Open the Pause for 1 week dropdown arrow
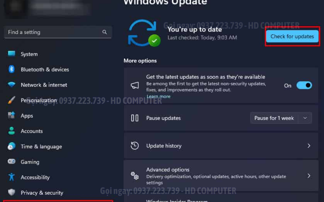Image resolution: width=324 pixels, height=202 pixels. pyautogui.click(x=305, y=118)
